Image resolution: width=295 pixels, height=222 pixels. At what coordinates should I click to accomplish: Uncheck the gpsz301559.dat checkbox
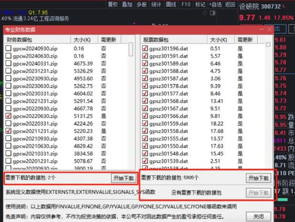tap(145, 123)
